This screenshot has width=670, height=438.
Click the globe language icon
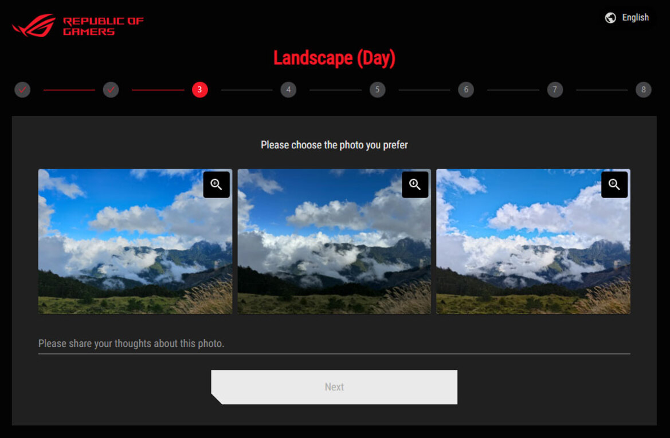(x=610, y=18)
